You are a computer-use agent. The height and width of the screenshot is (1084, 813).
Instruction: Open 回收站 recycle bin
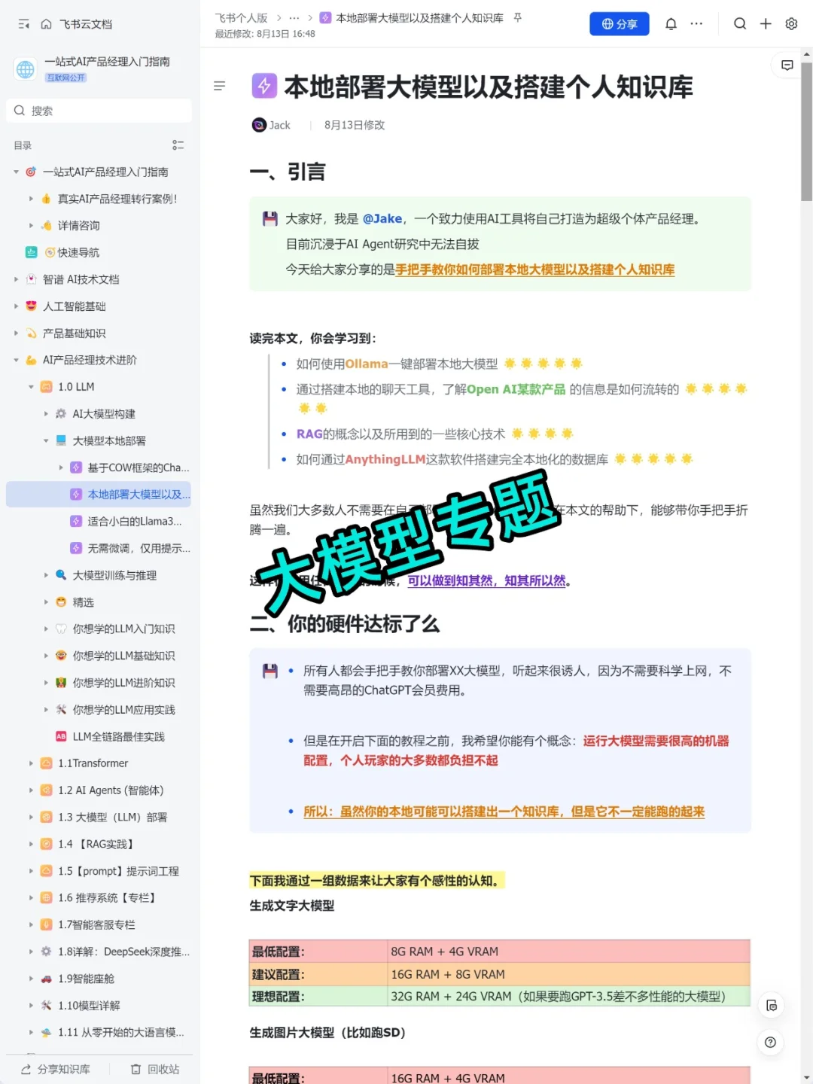pyautogui.click(x=155, y=1069)
